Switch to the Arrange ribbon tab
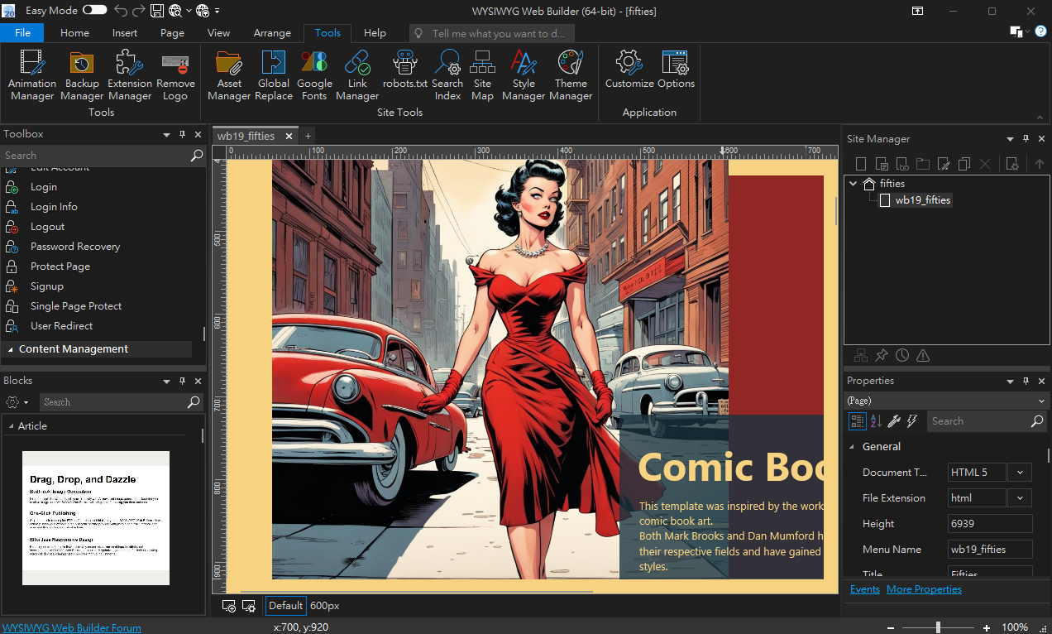Viewport: 1052px width, 634px height. click(272, 33)
